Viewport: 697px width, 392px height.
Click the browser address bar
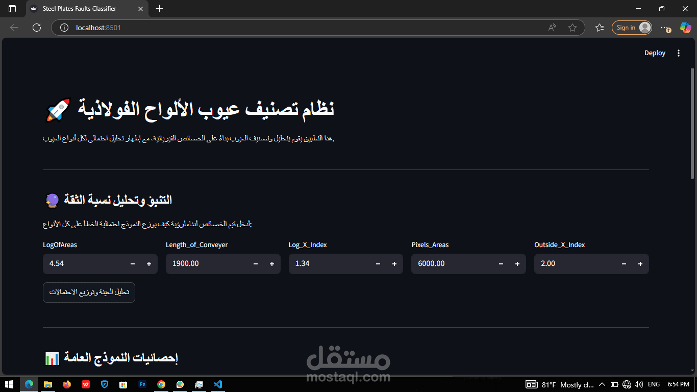tap(204, 28)
